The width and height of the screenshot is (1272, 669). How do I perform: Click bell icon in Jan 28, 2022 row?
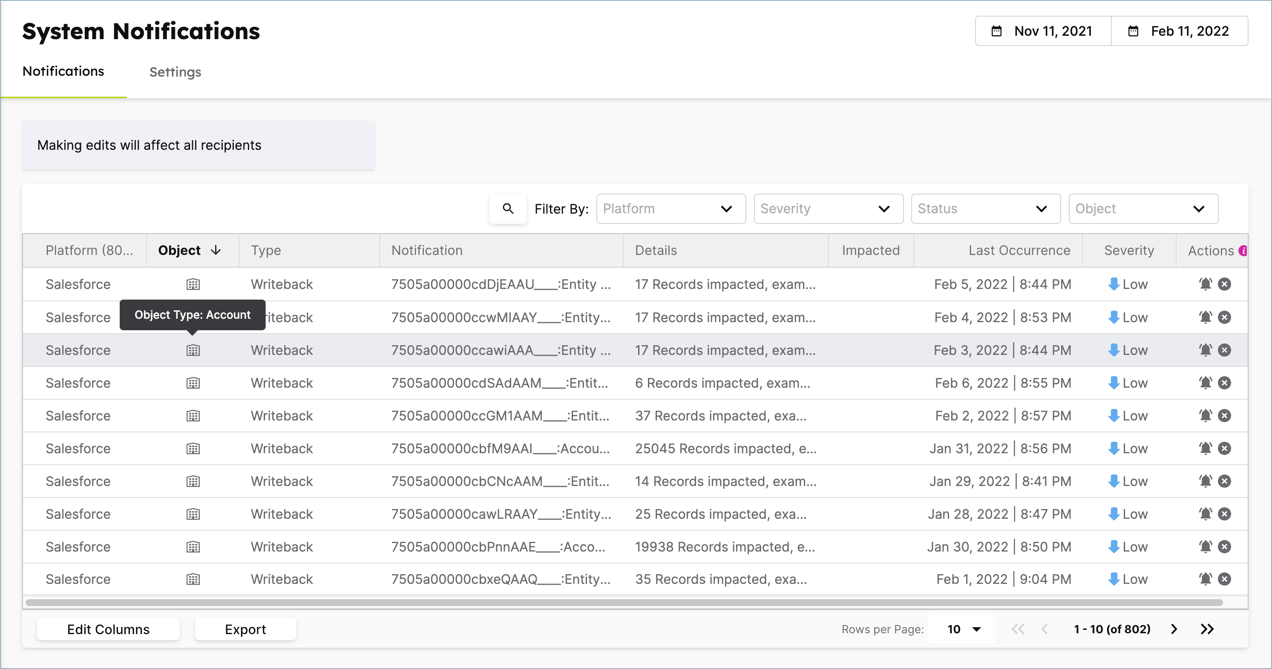(1206, 514)
